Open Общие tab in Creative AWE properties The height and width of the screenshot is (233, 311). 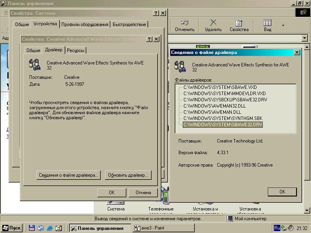(x=33, y=50)
